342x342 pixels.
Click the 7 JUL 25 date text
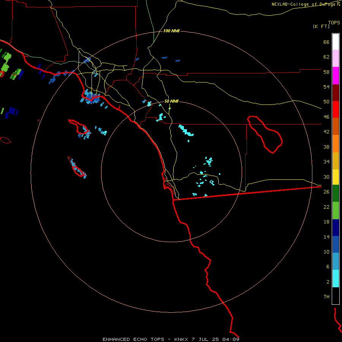(x=206, y=339)
